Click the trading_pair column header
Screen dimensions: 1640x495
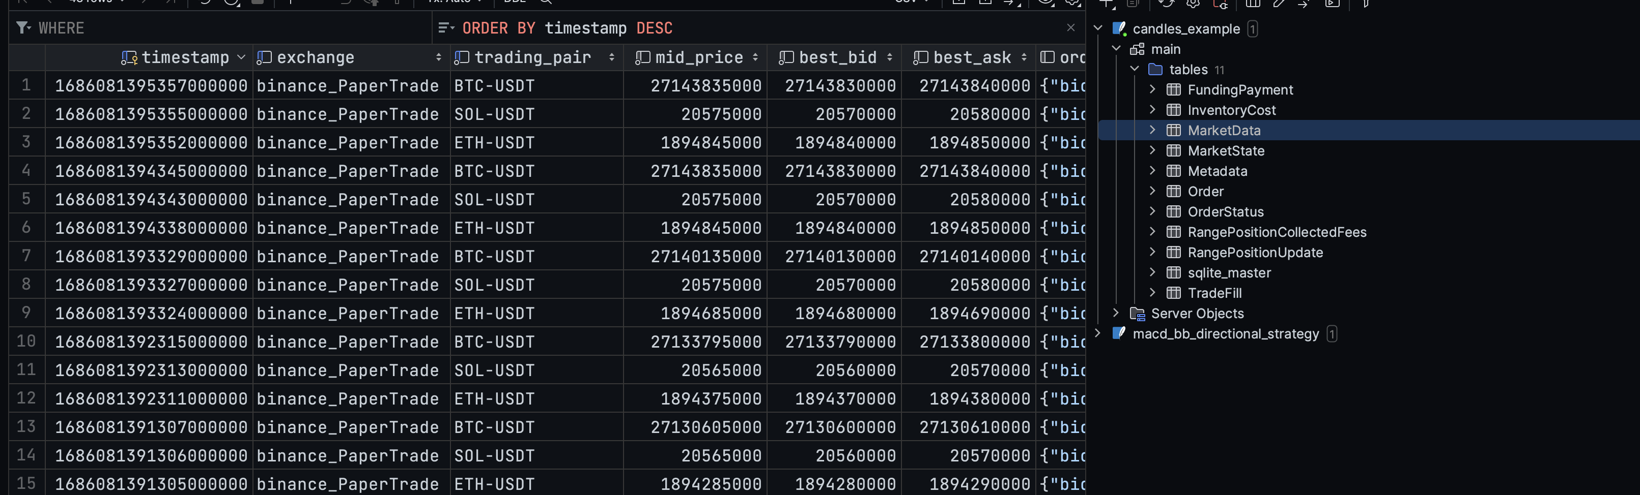(532, 57)
